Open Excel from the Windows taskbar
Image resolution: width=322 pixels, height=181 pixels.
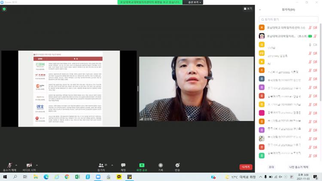[x=77, y=177]
